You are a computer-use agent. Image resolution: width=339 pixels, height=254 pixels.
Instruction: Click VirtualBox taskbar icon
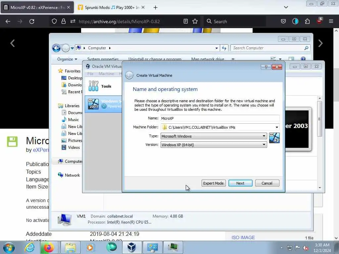click(x=131, y=247)
